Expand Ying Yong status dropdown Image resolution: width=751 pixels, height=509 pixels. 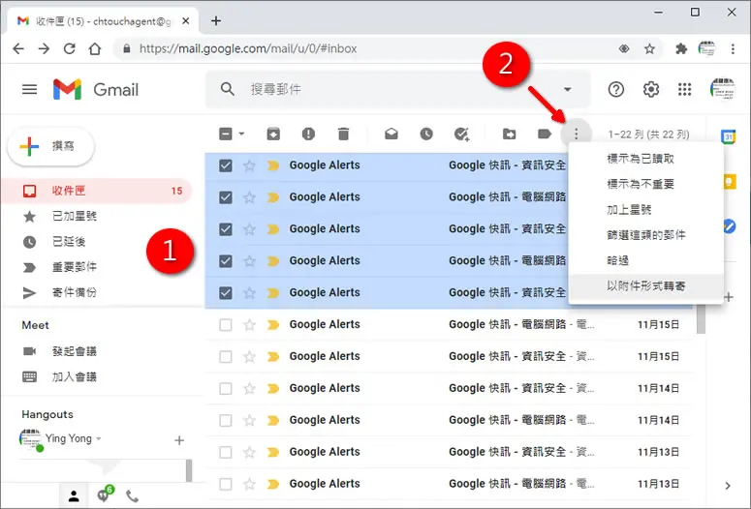(99, 438)
